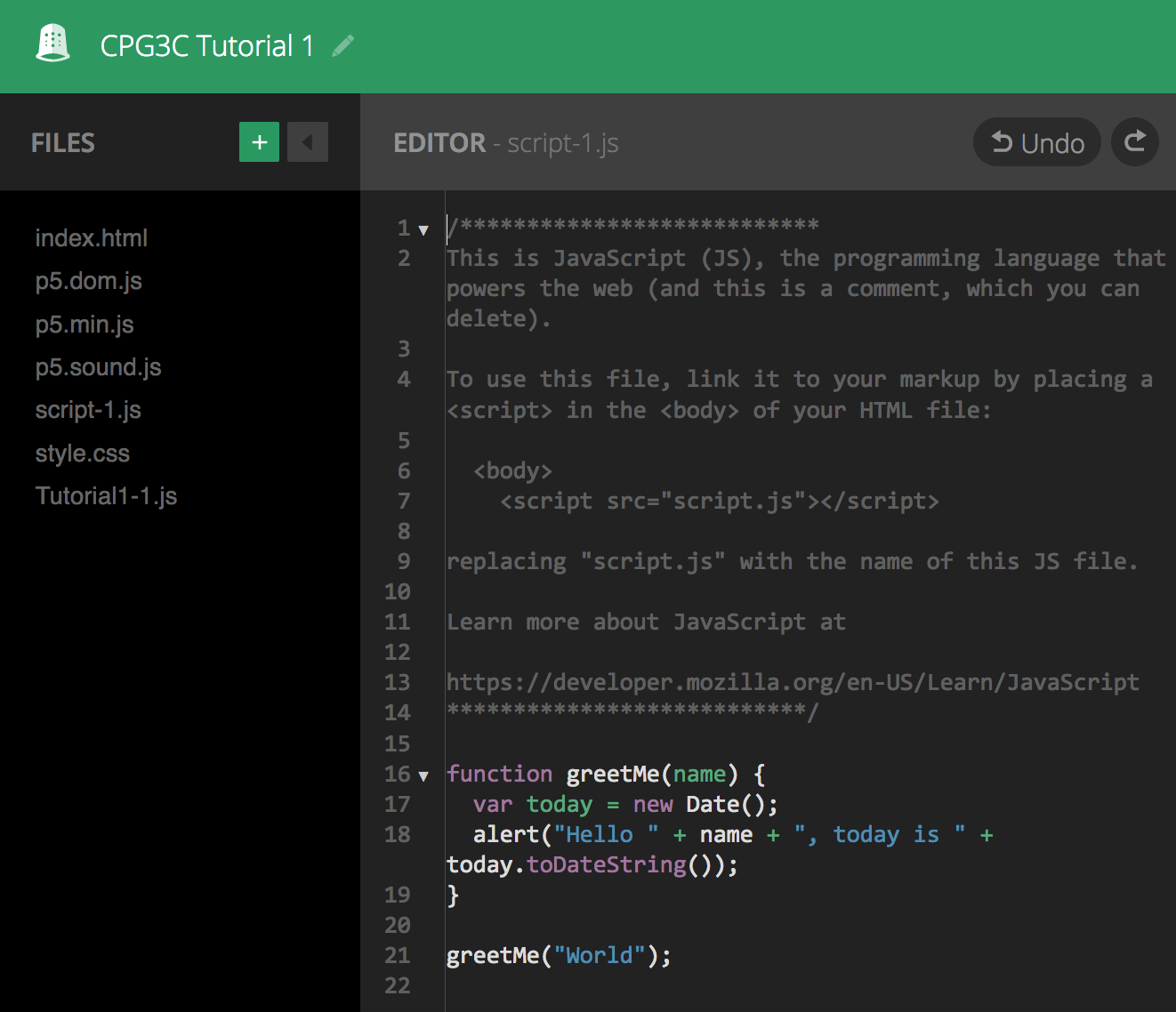The image size is (1176, 1012).
Task: Open Tutorial1-1.js file
Action: (x=107, y=496)
